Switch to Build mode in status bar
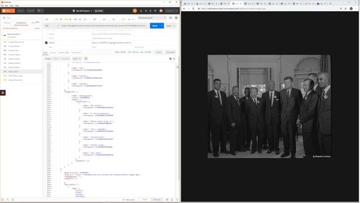Viewport: 360px width, 203px height. pos(145,200)
